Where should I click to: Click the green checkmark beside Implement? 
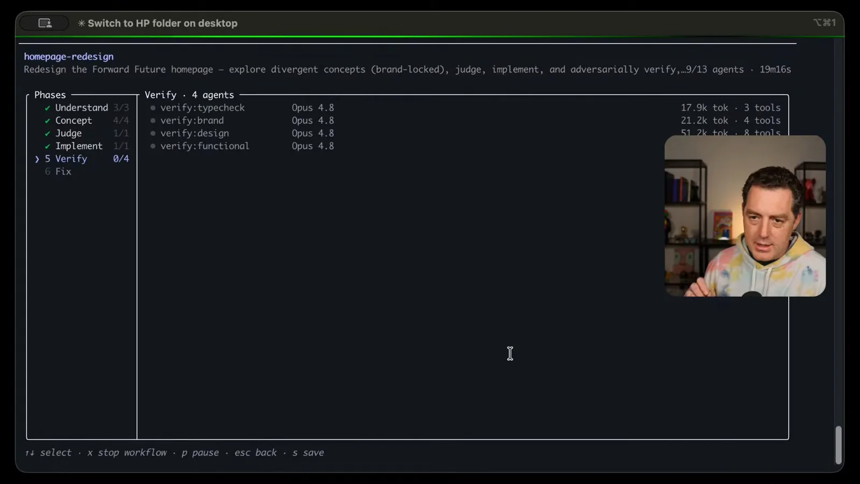pyautogui.click(x=47, y=146)
